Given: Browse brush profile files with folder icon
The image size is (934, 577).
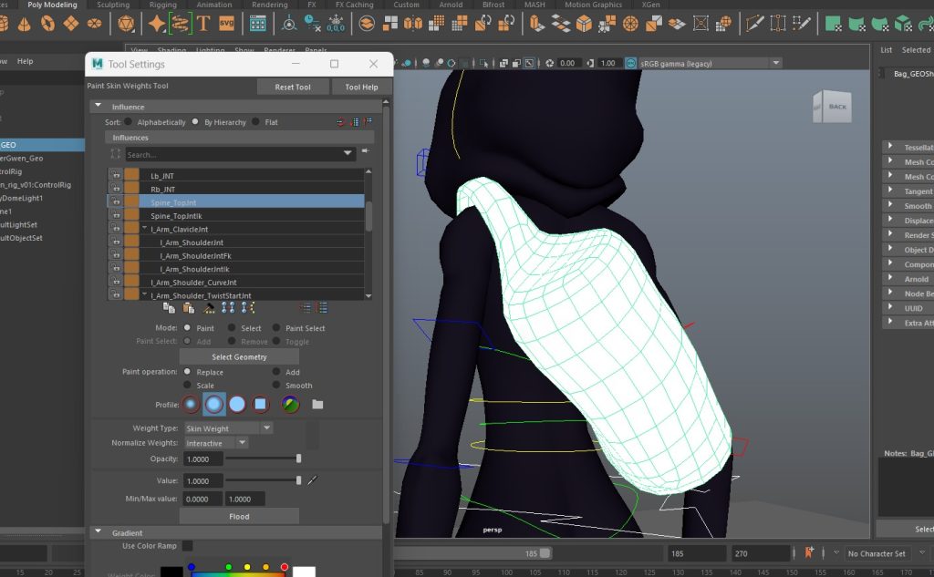Looking at the screenshot, I should point(317,405).
